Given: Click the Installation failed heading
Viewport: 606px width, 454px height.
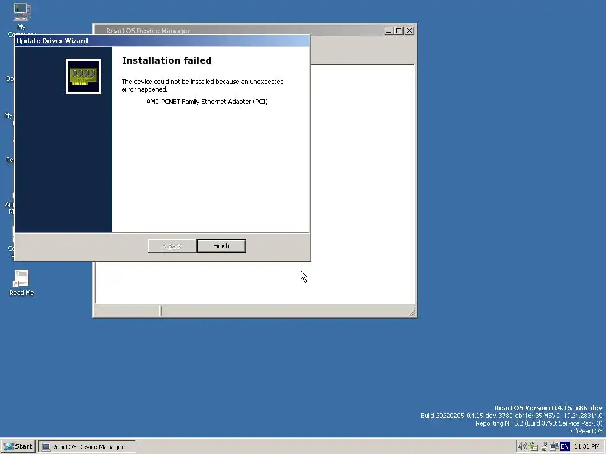Looking at the screenshot, I should click(x=166, y=60).
